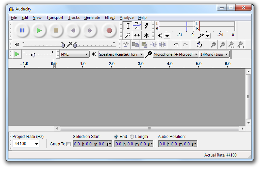The width and height of the screenshot is (263, 170).
Task: Skip to End of the project
Action: pyautogui.click(x=90, y=31)
